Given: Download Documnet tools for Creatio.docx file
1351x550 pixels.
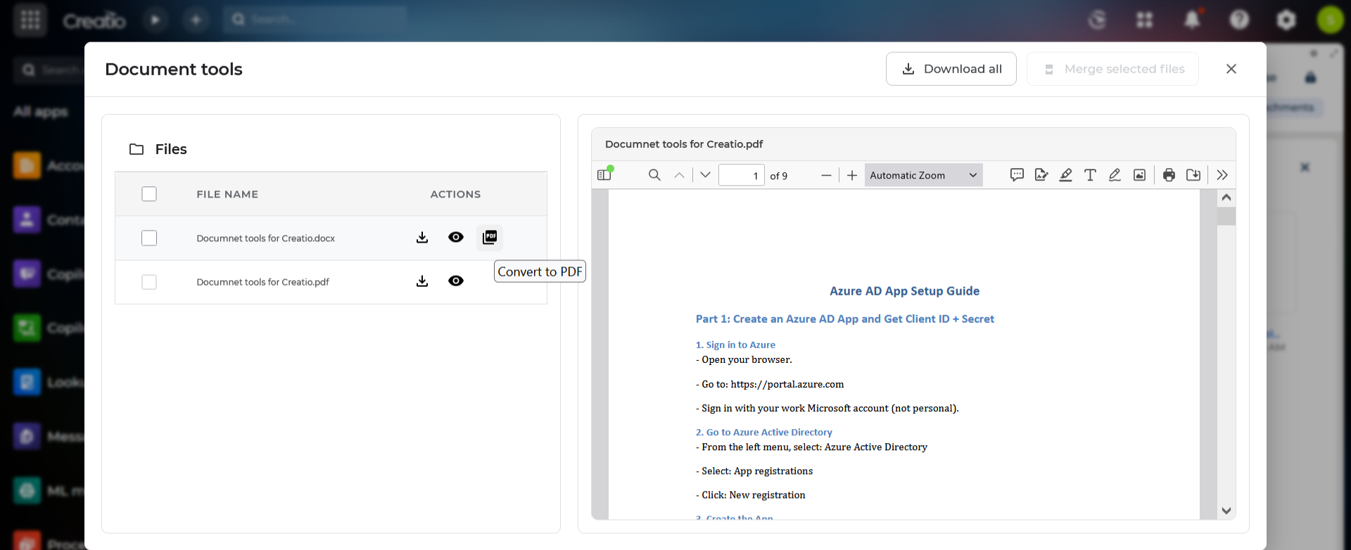Looking at the screenshot, I should pos(422,238).
